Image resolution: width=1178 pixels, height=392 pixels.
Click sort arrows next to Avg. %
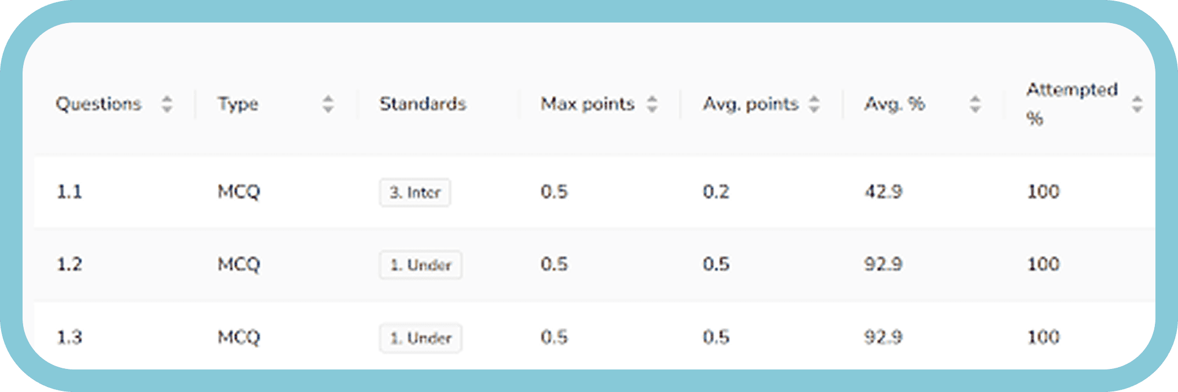click(975, 104)
